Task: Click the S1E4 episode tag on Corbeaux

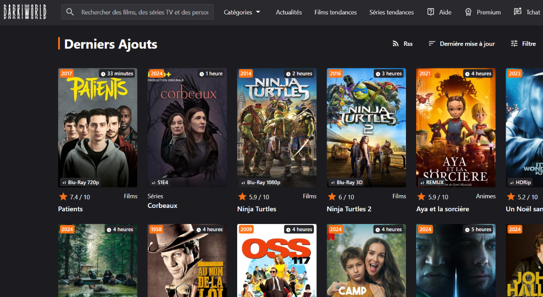Action: [x=160, y=182]
